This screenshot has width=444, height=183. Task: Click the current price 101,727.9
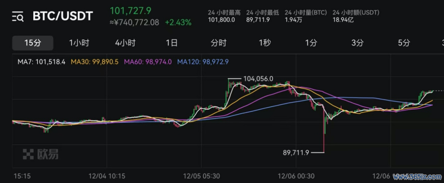[131, 11]
